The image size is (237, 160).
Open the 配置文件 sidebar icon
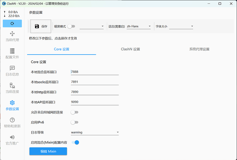pyautogui.click(x=12, y=51)
